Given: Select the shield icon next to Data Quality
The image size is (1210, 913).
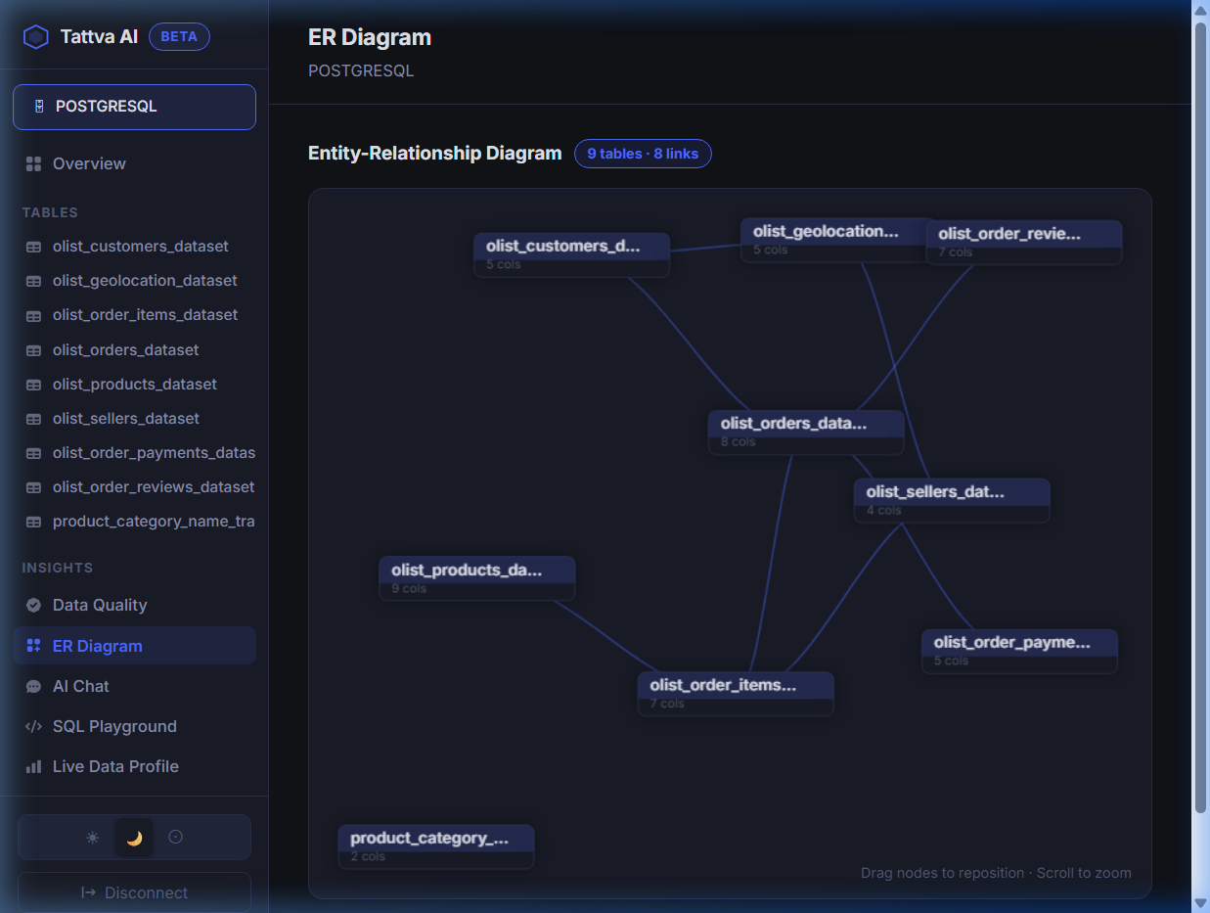Looking at the screenshot, I should [x=32, y=605].
